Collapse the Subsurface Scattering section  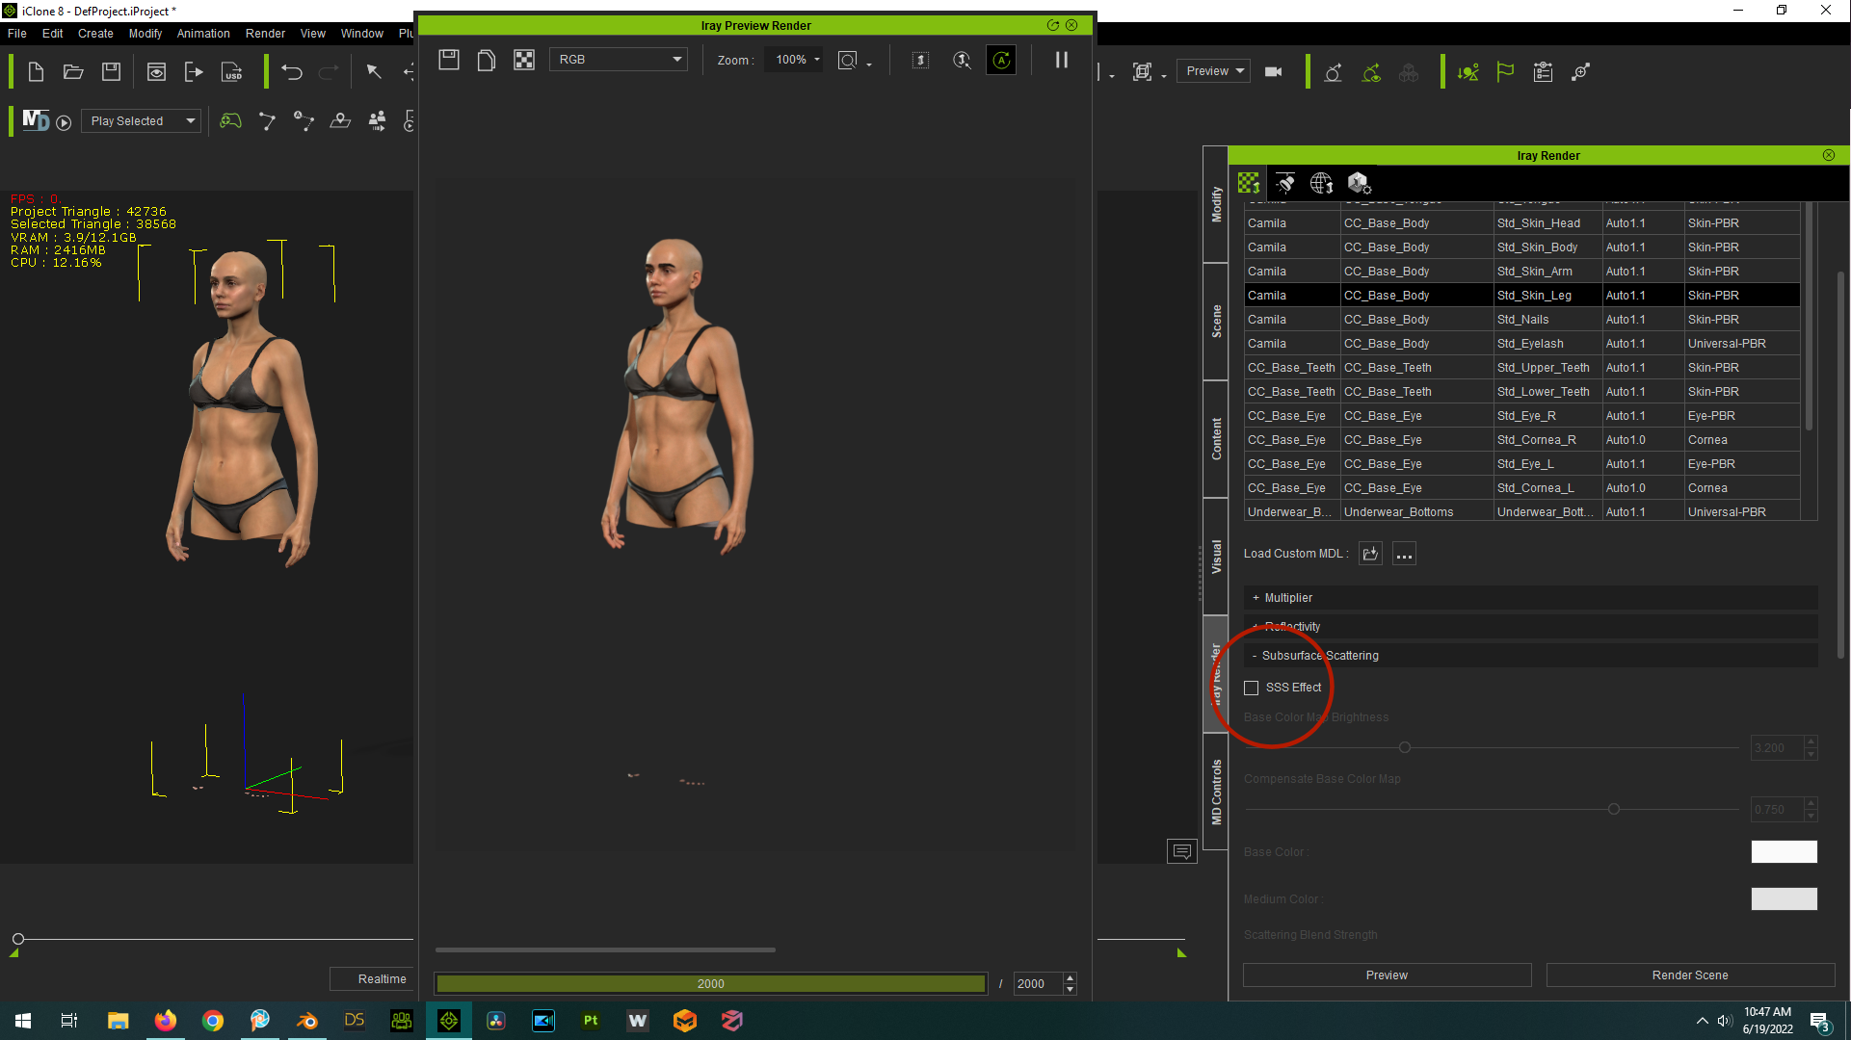[1530, 656]
